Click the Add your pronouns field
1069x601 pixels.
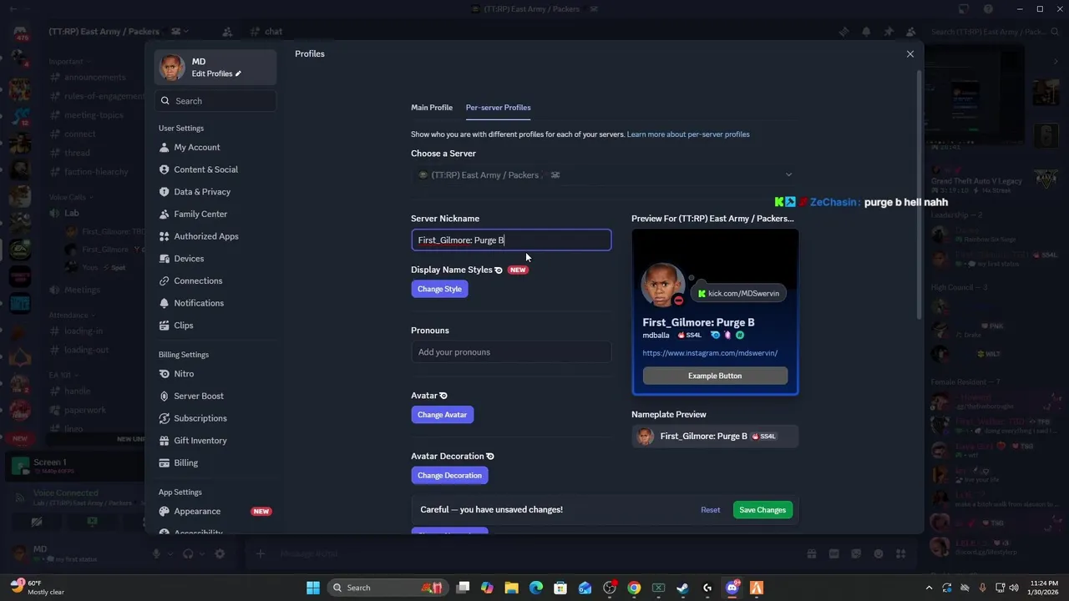[511, 352]
